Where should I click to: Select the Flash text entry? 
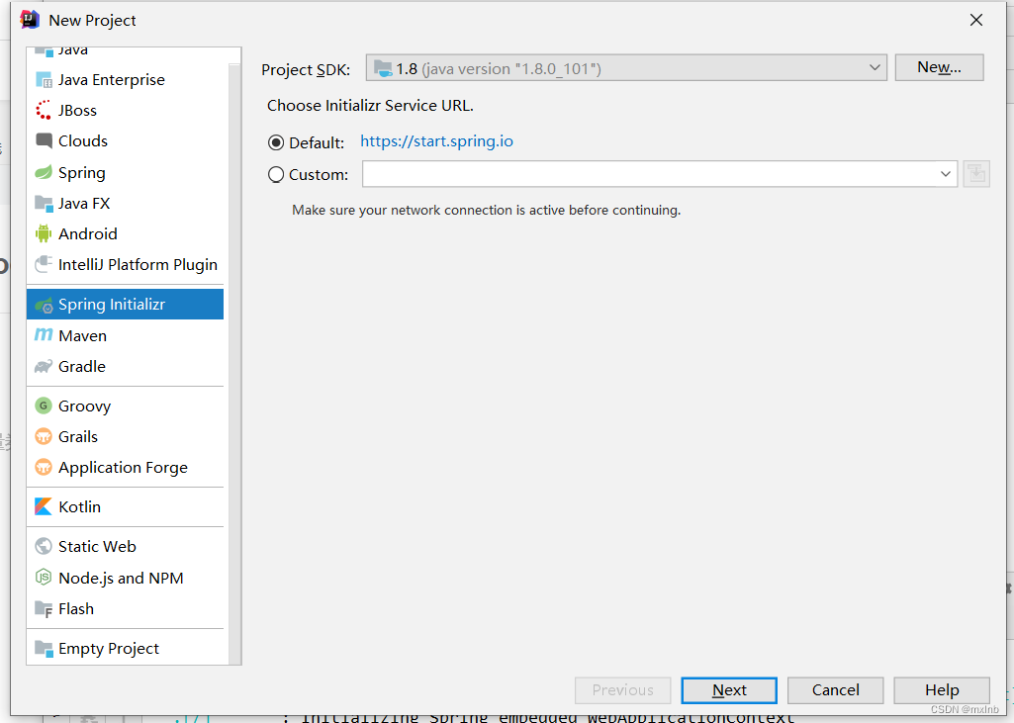75,608
